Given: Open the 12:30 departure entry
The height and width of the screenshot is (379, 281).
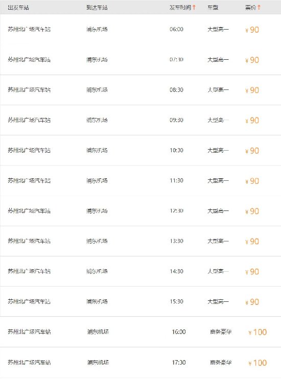Looking at the screenshot, I should point(140,211).
